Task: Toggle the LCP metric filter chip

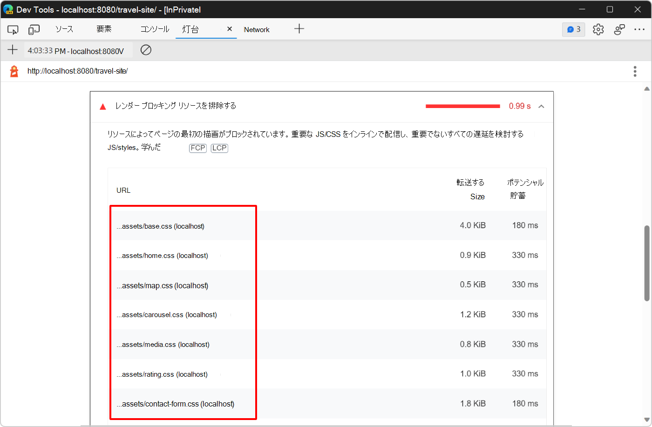Action: pyautogui.click(x=219, y=148)
